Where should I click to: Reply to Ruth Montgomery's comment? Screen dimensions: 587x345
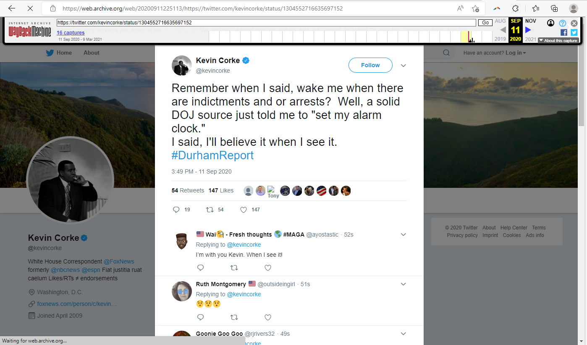click(x=200, y=317)
